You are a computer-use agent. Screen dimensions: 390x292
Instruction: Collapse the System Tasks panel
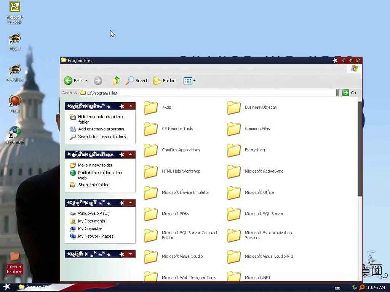pyautogui.click(x=131, y=106)
